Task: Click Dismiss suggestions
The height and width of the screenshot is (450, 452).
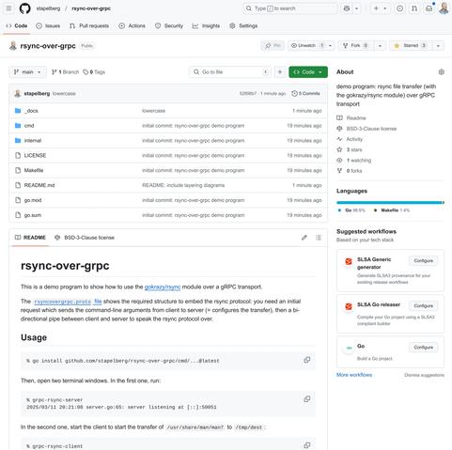Action: (424, 375)
